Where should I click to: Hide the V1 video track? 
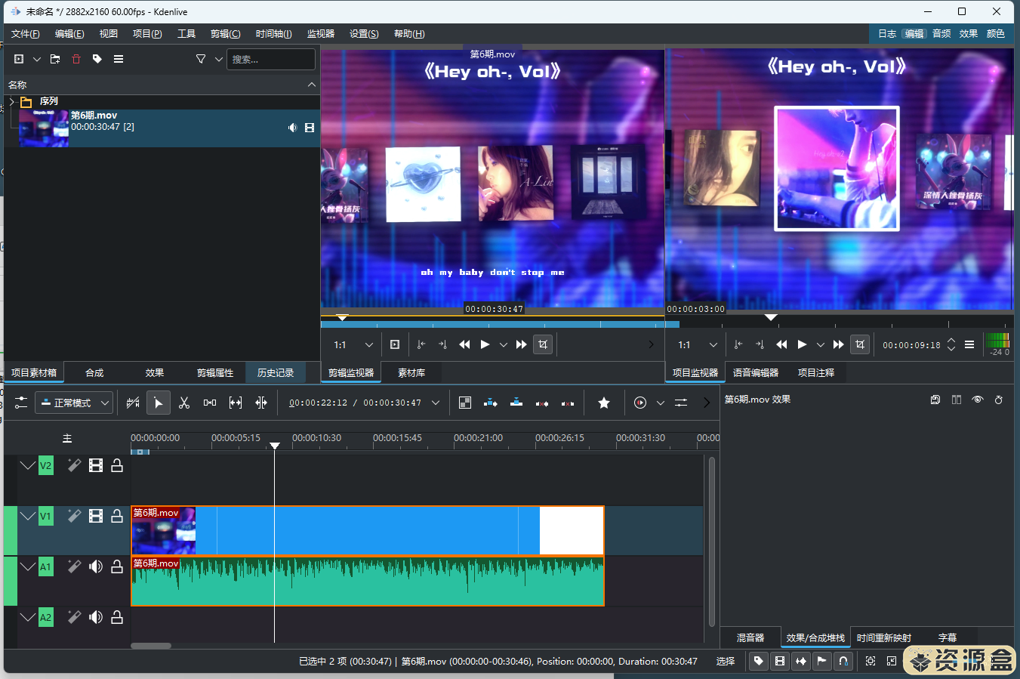[x=96, y=516]
